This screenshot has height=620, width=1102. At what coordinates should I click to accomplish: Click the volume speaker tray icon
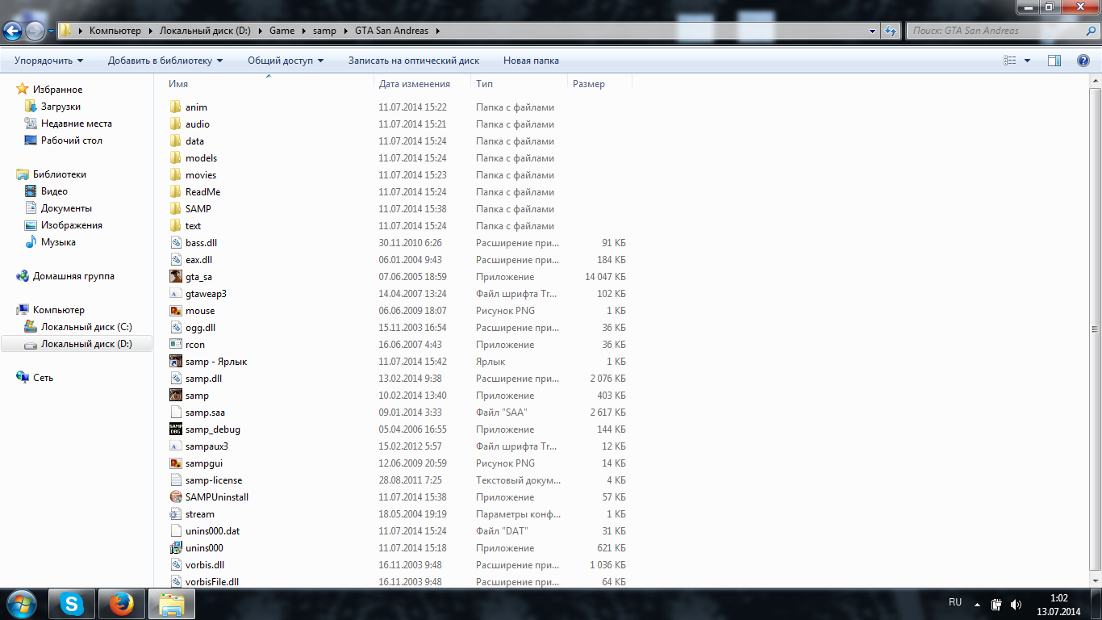point(1016,604)
